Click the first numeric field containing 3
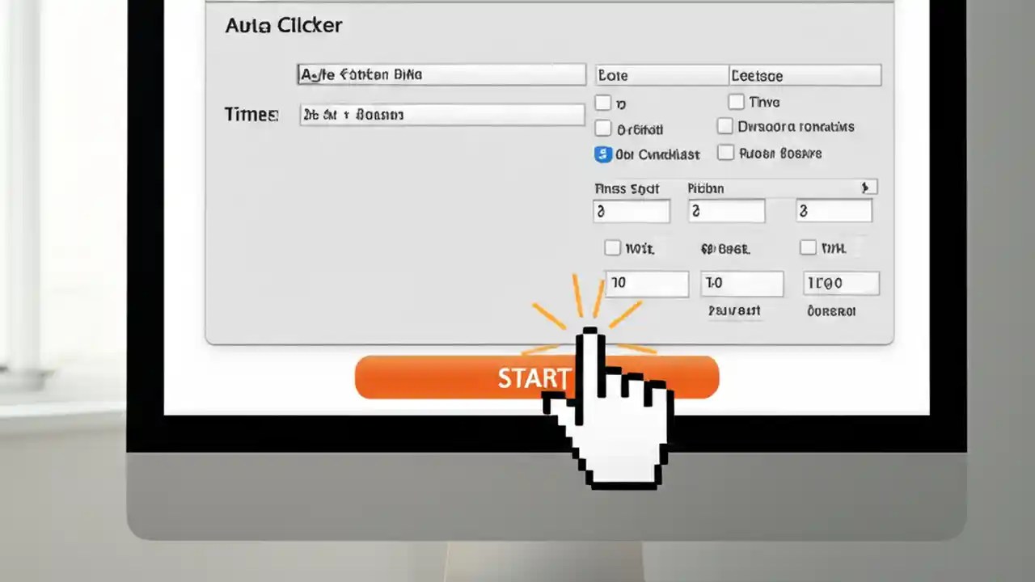The height and width of the screenshot is (582, 1035). (x=632, y=210)
